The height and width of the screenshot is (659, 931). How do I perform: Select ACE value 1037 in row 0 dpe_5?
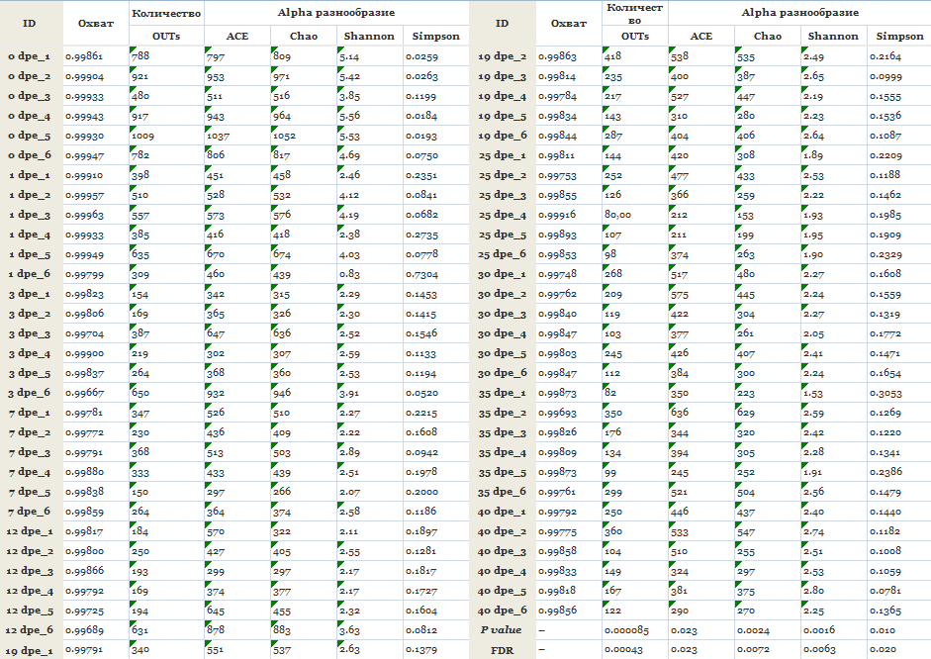pos(218,136)
